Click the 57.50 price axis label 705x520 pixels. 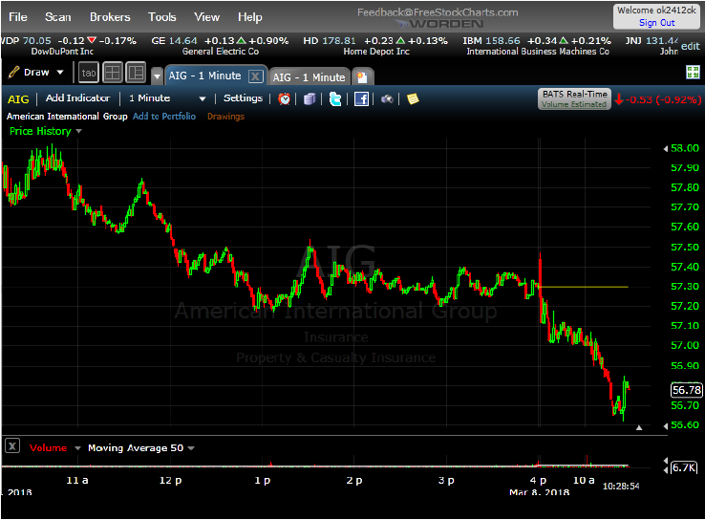point(685,247)
